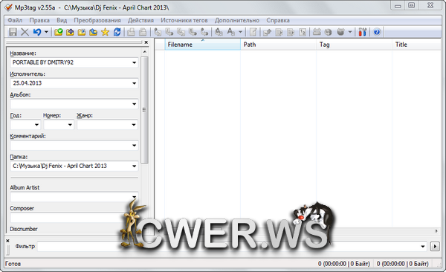Click the folder icon with plus sign
Screen dimensions: 446x272
[70, 32]
